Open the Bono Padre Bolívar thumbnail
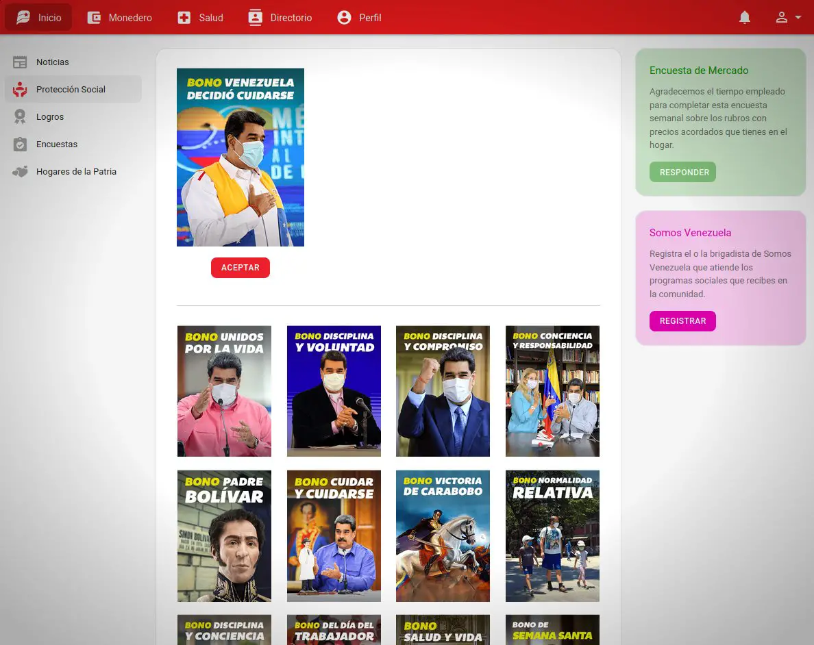The height and width of the screenshot is (645, 814). pos(224,535)
